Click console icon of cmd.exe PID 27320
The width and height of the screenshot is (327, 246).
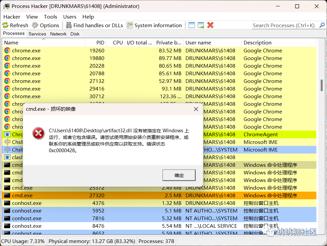[x=7, y=195]
